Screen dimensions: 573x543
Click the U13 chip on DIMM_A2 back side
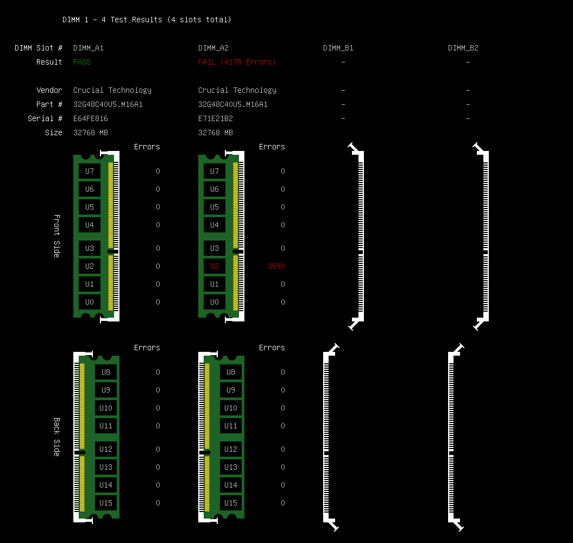coord(231,467)
